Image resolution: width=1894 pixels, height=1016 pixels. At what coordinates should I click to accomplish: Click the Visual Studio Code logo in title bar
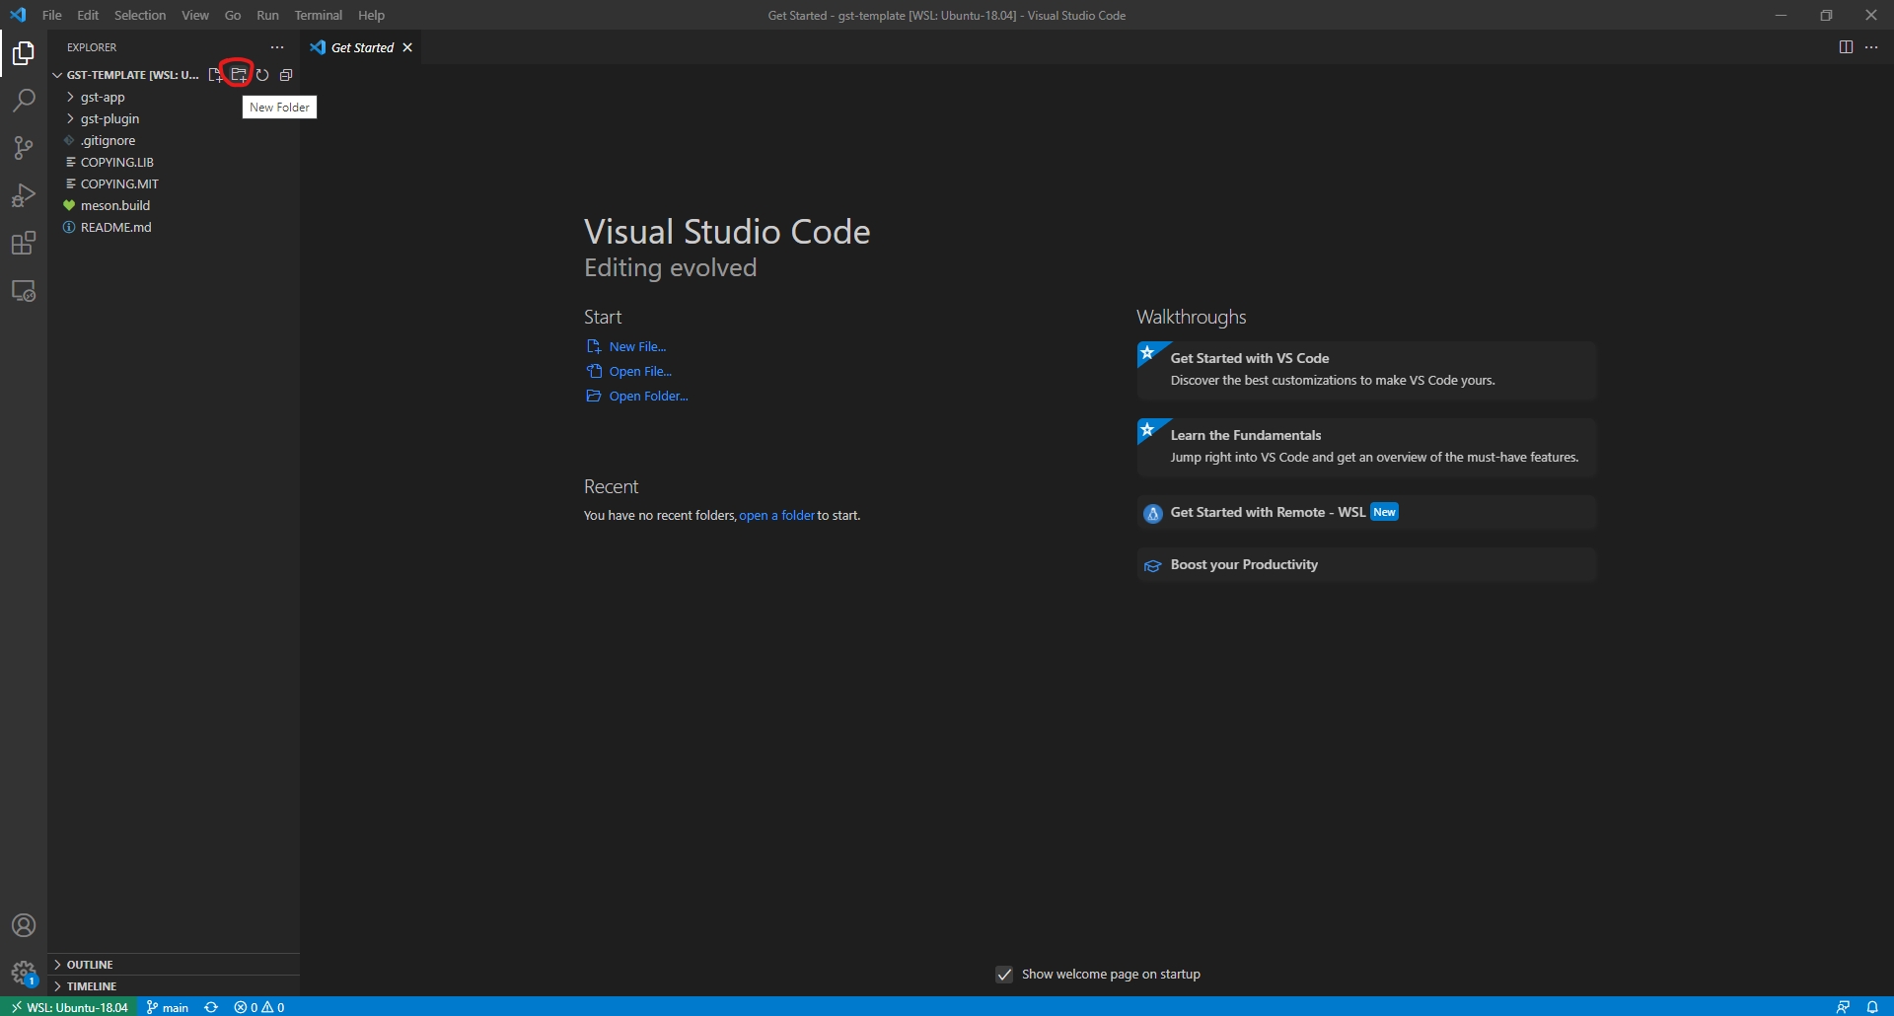pos(18,15)
